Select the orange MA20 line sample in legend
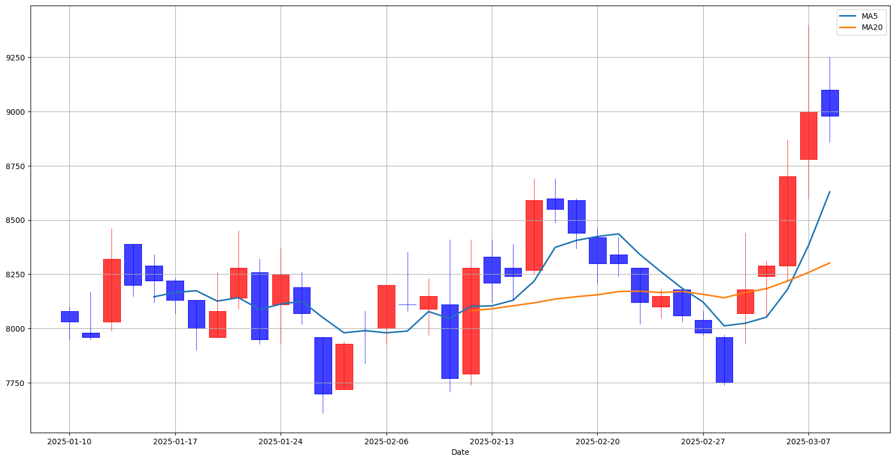 pos(848,27)
